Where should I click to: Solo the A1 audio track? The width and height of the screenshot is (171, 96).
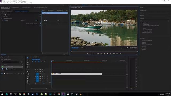(x=45, y=77)
